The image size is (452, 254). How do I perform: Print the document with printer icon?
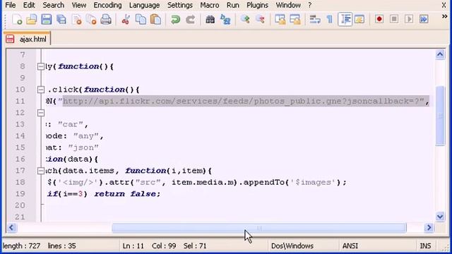(x=106, y=20)
